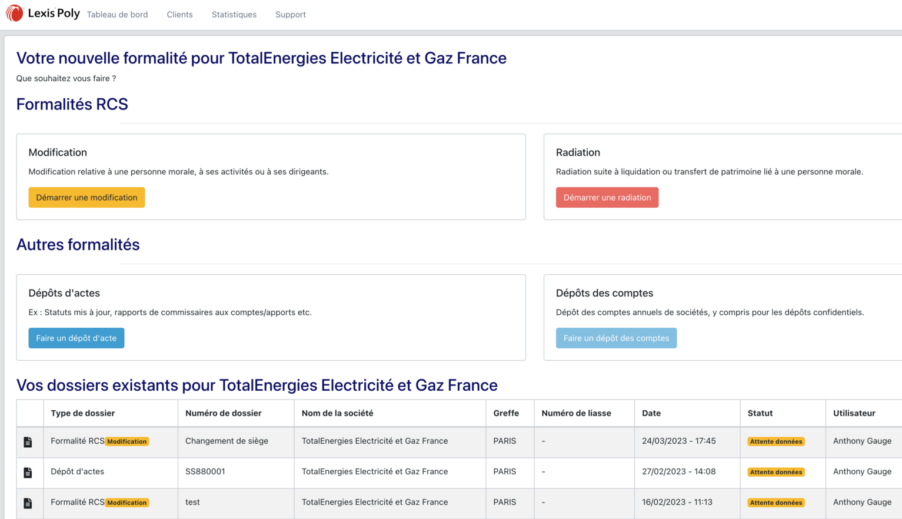The width and height of the screenshot is (902, 519).
Task: Start a modification with Démarrer une modification
Action: click(x=86, y=197)
